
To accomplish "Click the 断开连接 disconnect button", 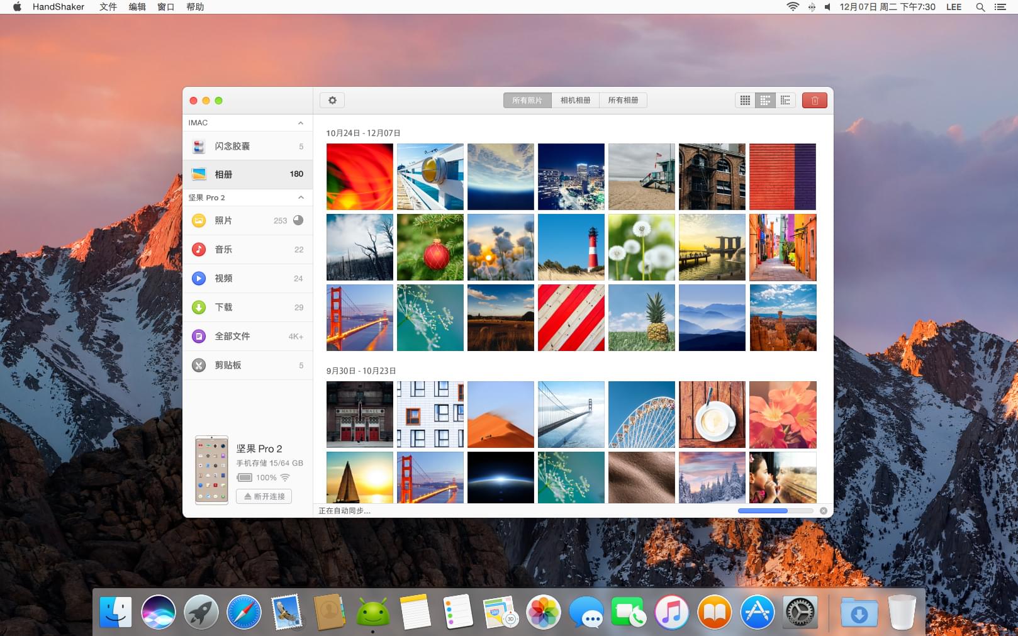I will (x=264, y=496).
